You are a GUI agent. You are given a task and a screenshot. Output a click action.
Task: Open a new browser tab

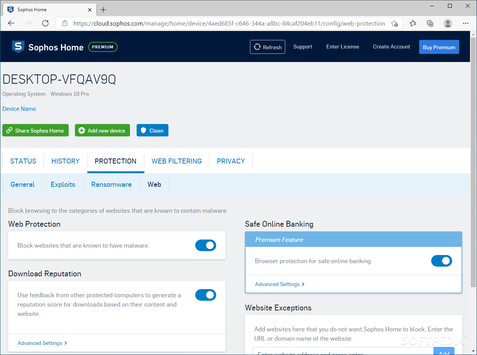103,10
